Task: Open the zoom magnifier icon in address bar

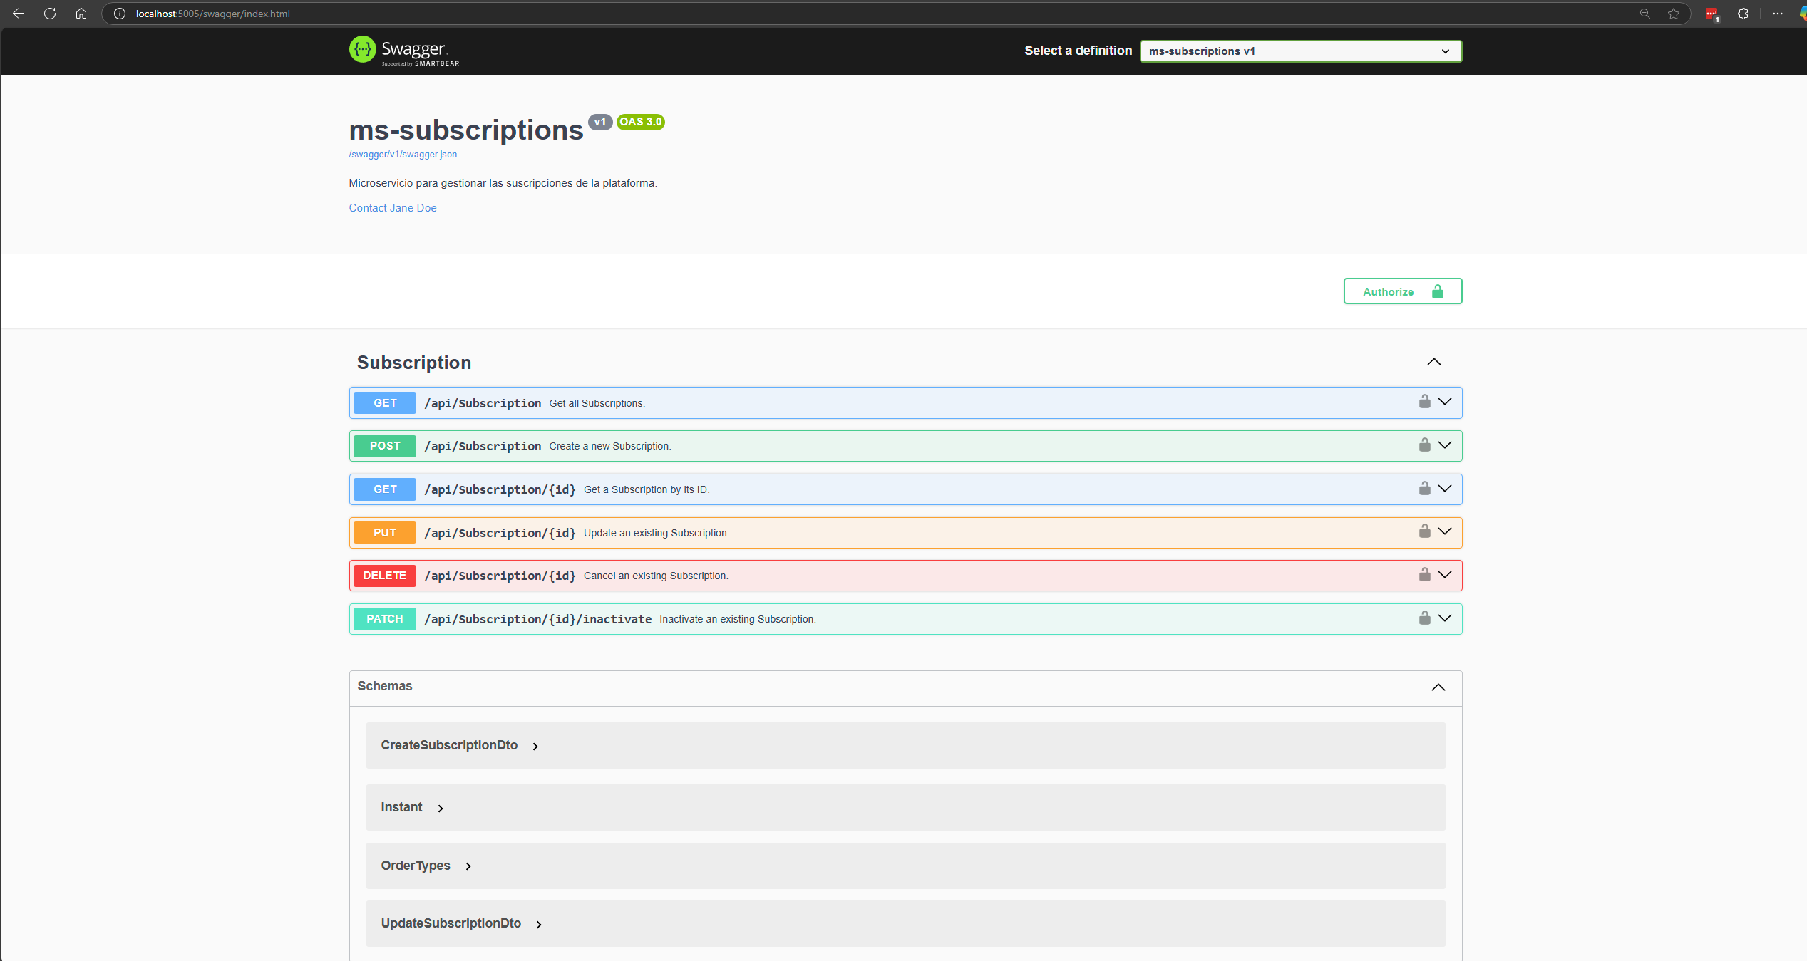Action: click(1645, 14)
